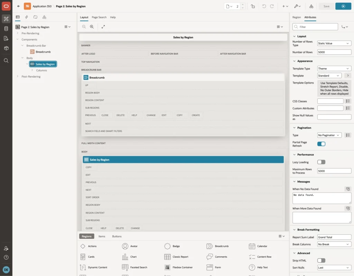The height and width of the screenshot is (276, 354).
Task: Collapse the Appearance section
Action: 294,61
